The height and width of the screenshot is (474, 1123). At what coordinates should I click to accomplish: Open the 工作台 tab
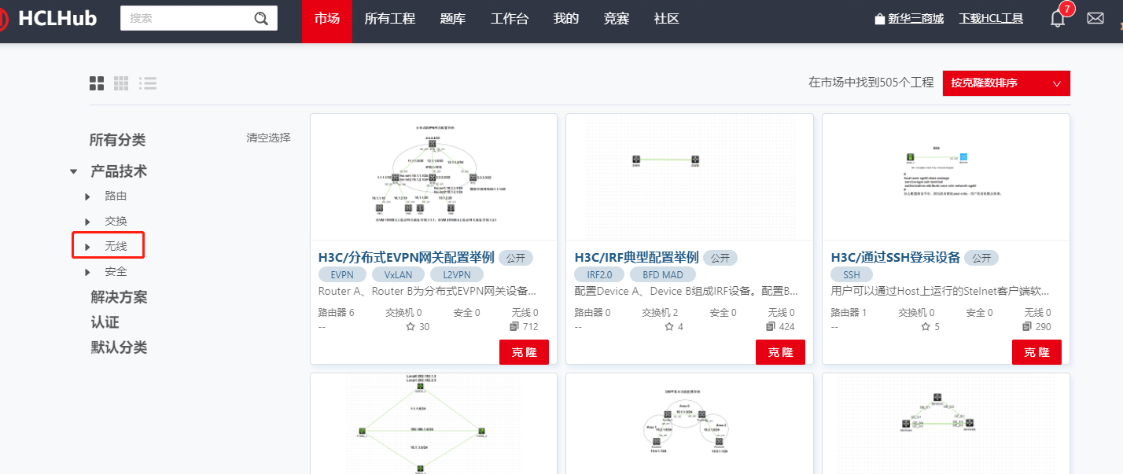click(510, 19)
